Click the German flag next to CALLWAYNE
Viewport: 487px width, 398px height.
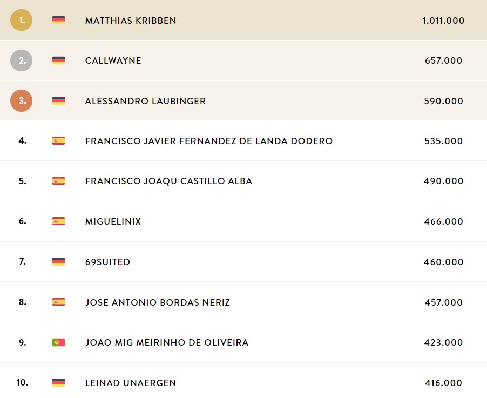point(58,60)
